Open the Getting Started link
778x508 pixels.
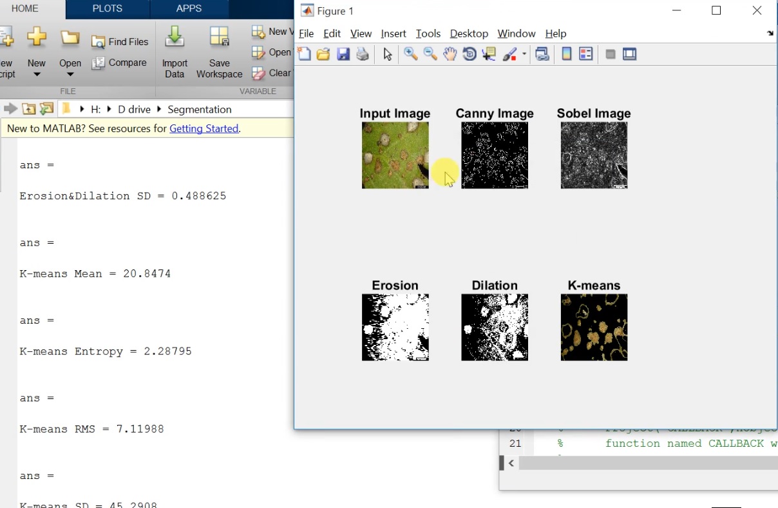pyautogui.click(x=204, y=128)
